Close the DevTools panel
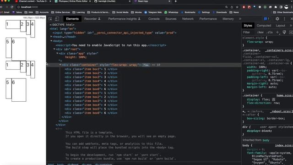 (291, 19)
